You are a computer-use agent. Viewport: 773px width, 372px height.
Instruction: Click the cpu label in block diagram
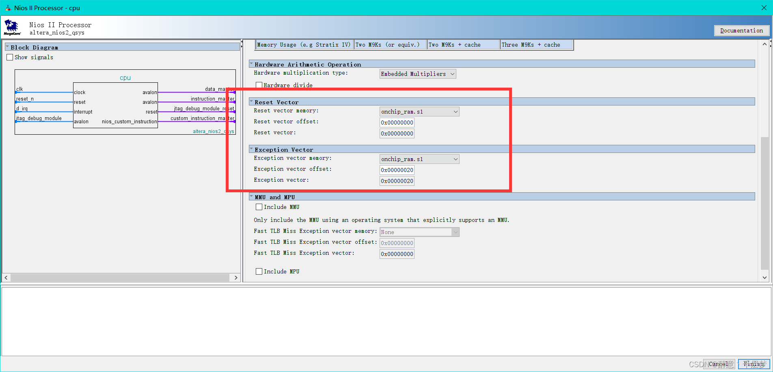point(125,77)
